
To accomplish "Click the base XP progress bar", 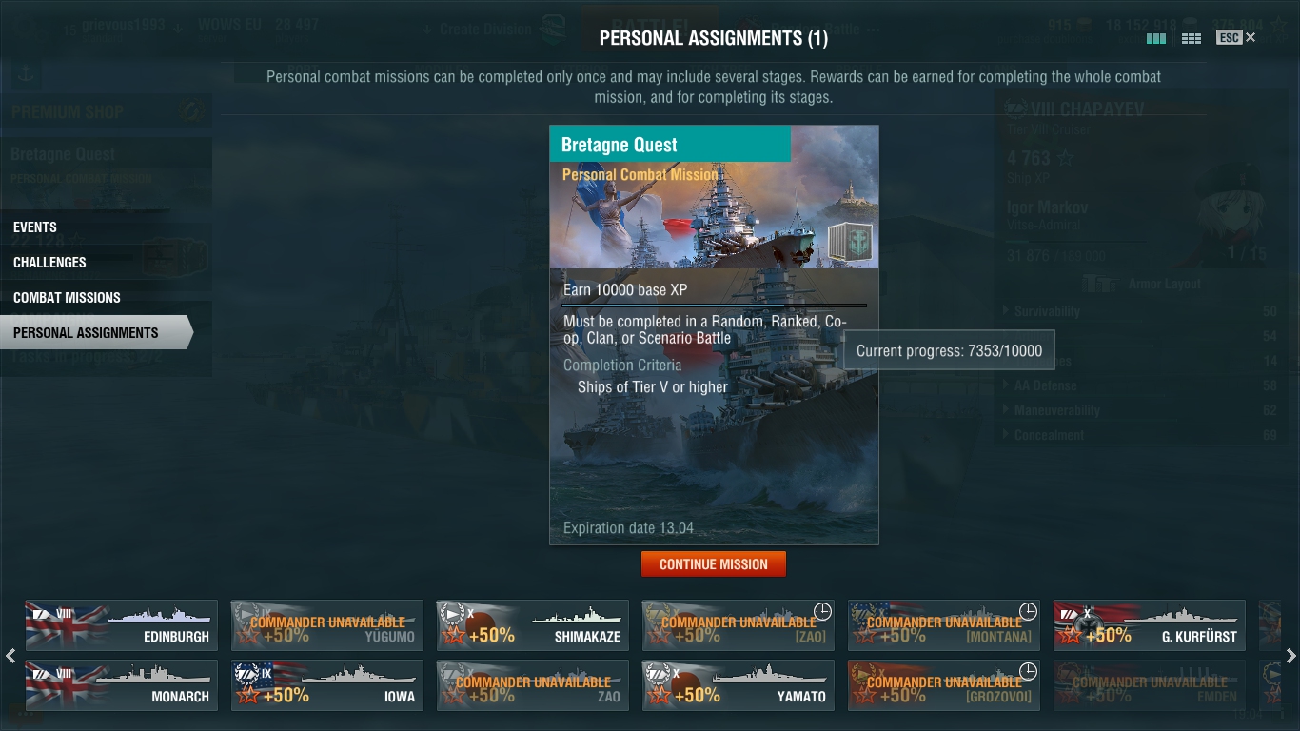I will coord(714,306).
